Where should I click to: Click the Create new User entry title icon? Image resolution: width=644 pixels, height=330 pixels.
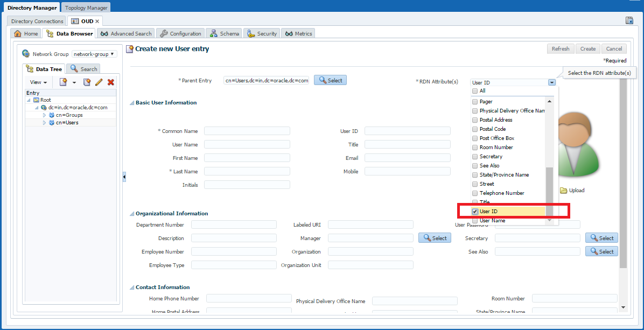coord(130,49)
